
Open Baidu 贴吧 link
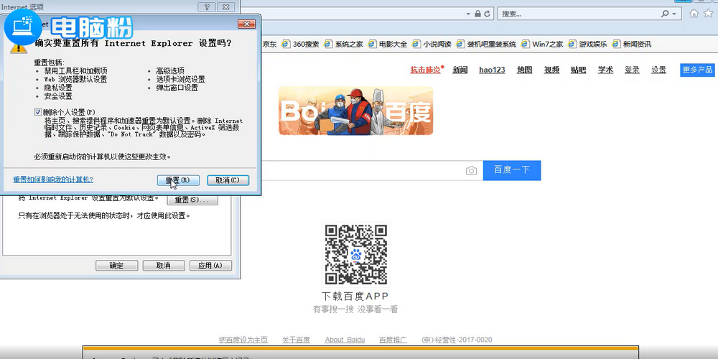(578, 70)
